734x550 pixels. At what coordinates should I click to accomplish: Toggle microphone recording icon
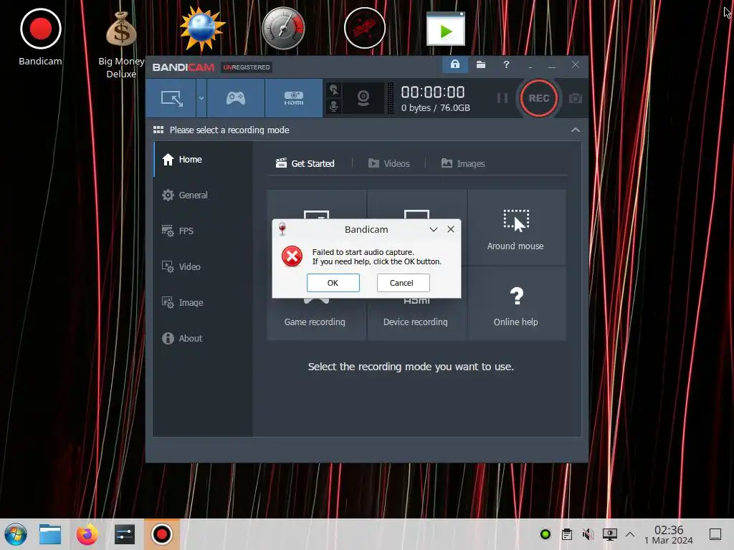pyautogui.click(x=334, y=106)
